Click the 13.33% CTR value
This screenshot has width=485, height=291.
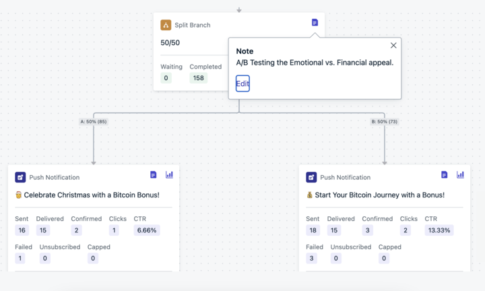coord(439,230)
